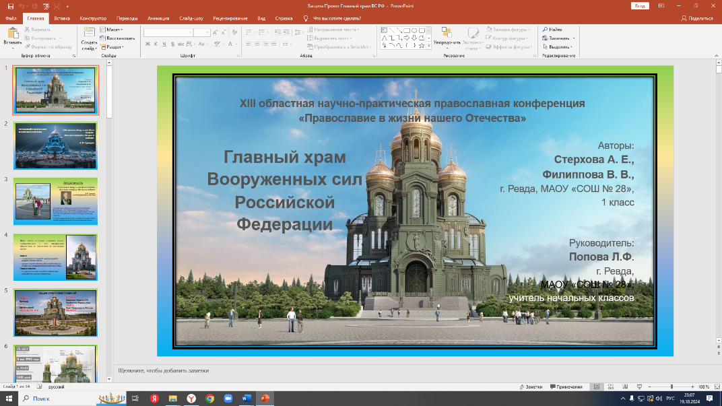Click the zoom slider in status bar
Image resolution: width=722 pixels, height=406 pixels.
(x=674, y=387)
